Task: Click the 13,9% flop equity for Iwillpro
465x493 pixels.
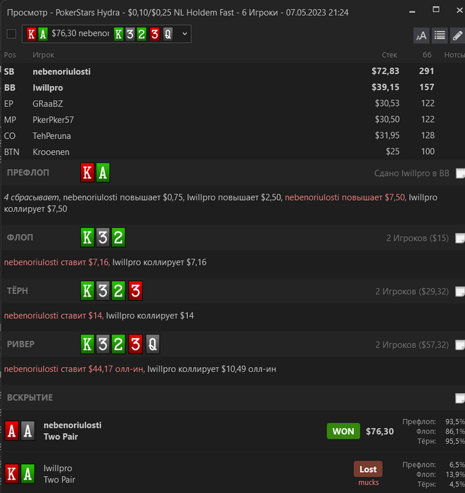Action: click(454, 475)
